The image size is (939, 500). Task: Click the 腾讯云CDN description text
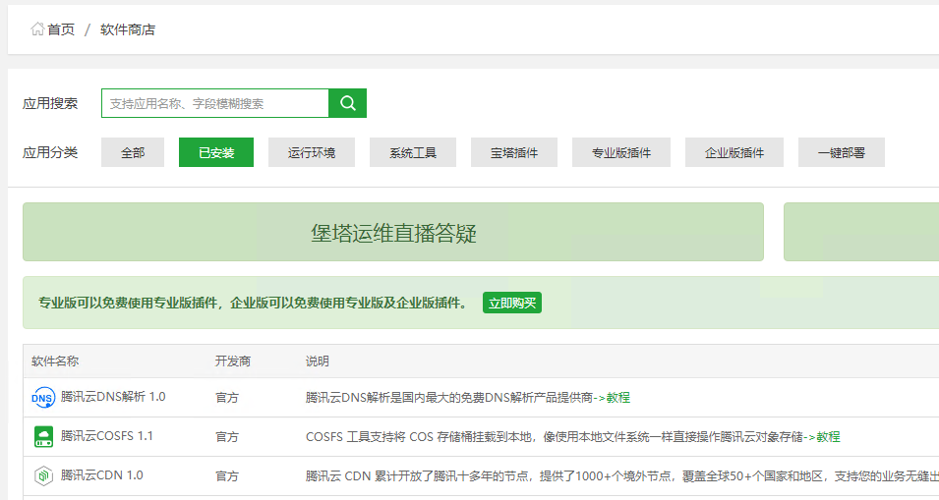621,476
